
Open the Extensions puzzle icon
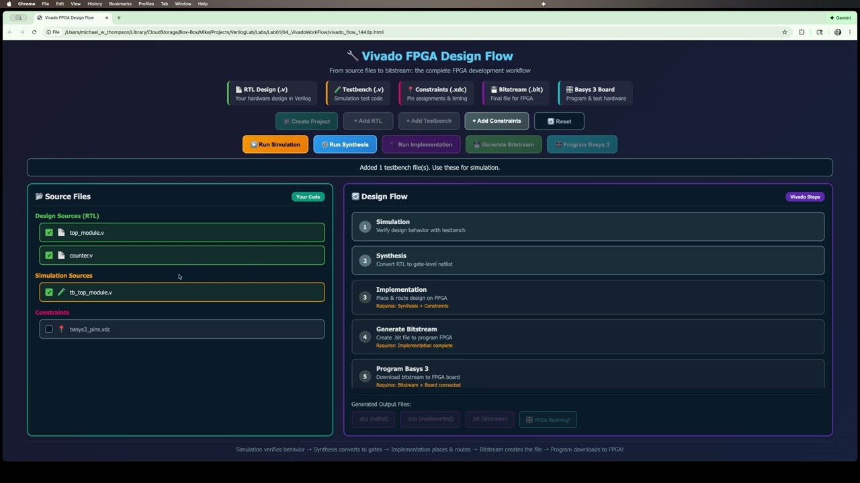point(802,32)
